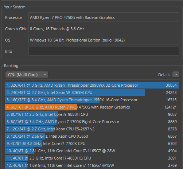Click the score value 30054
Image resolution: width=183 pixels, height=169 pixels.
[x=171, y=85]
